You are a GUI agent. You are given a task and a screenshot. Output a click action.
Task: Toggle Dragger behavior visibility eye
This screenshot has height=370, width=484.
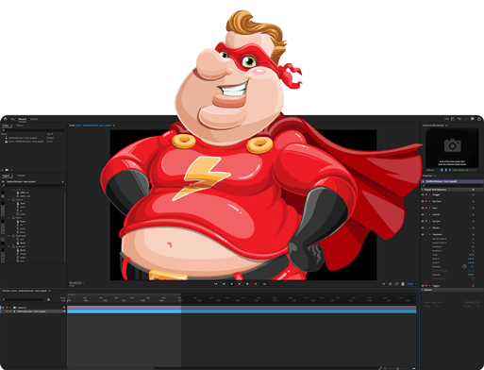pyautogui.click(x=423, y=194)
